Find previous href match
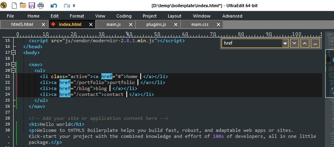This screenshot has width=334, height=147. tap(305, 43)
